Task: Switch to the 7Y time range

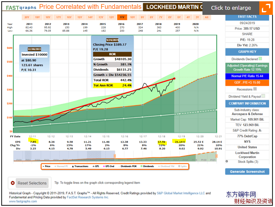Action: [161, 17]
